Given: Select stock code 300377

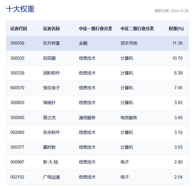Looking at the screenshot, I should (x=17, y=147).
